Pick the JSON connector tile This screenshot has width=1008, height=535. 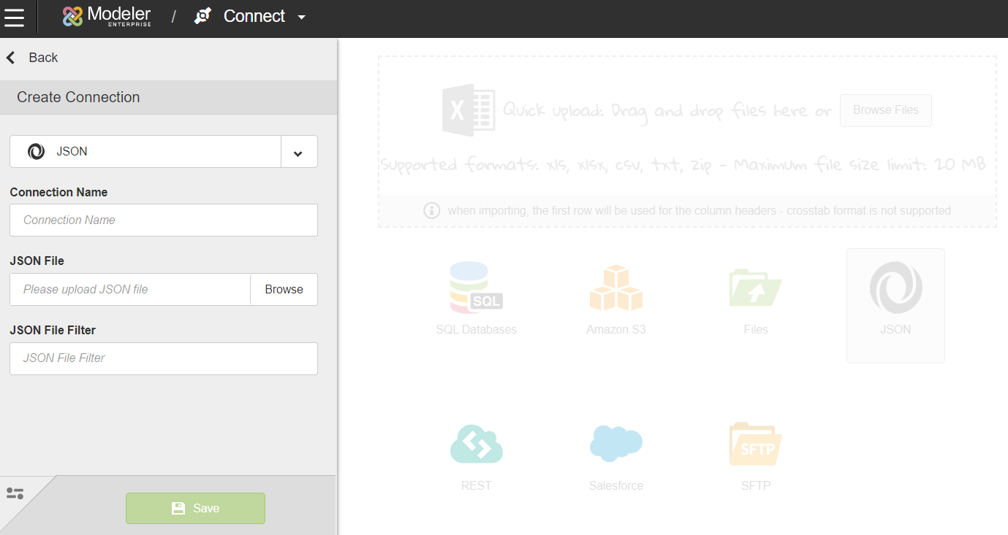coord(895,305)
